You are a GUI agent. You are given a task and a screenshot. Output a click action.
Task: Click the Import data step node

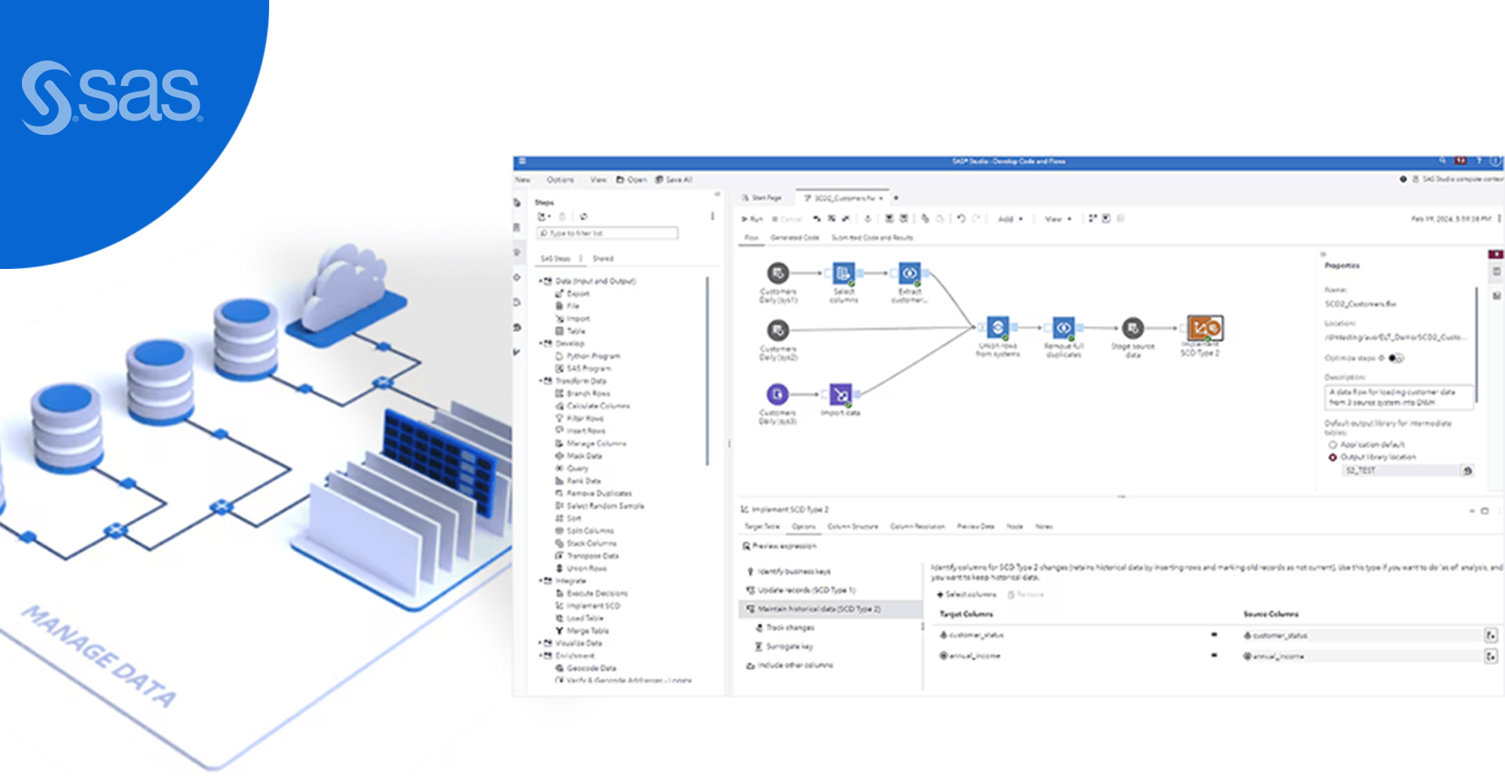[x=840, y=394]
